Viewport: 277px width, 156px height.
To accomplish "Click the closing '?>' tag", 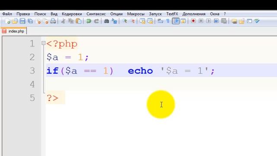I will tap(52, 98).
